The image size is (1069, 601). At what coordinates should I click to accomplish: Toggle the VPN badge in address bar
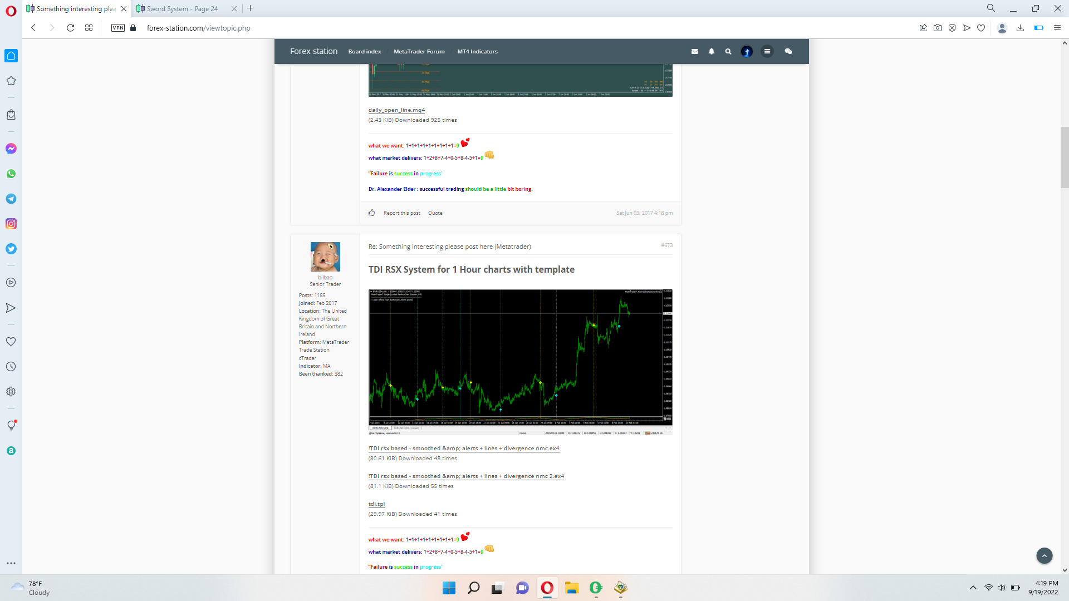[117, 28]
